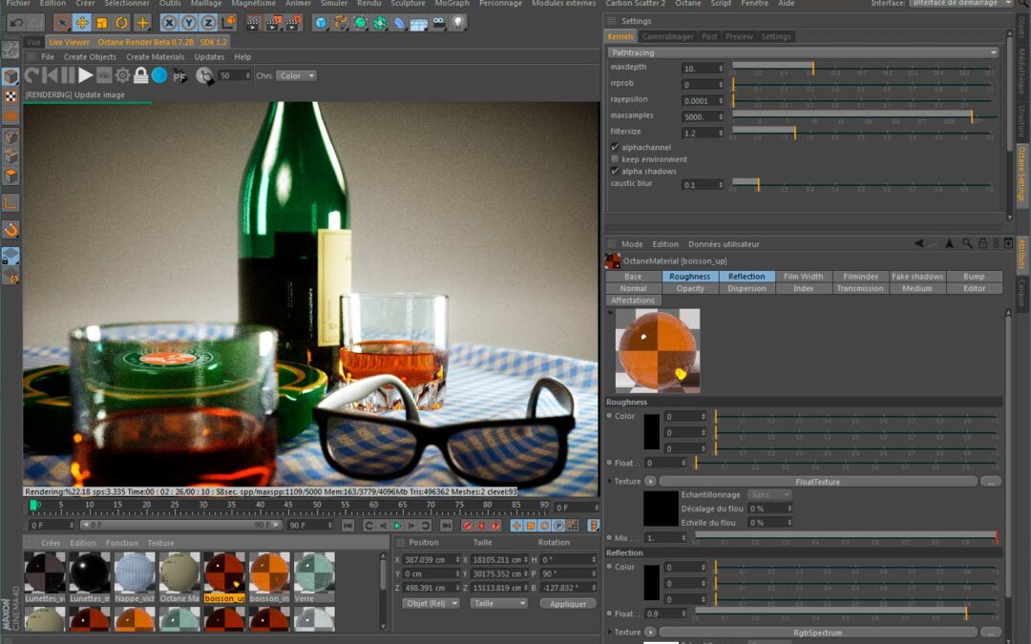Open Live Viewer settings gear icon

click(x=122, y=75)
